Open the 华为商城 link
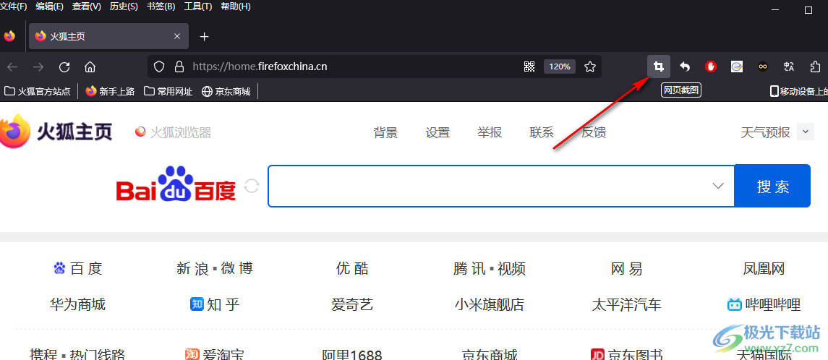 pos(77,304)
